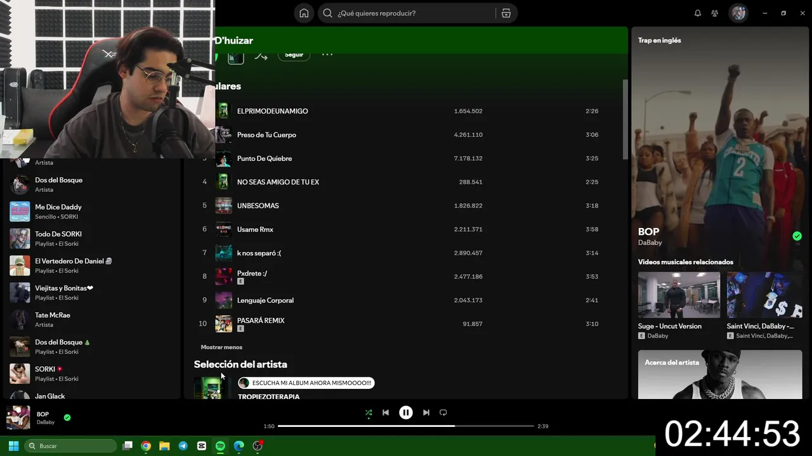The image size is (812, 456).
Task: Click the search magnifier icon
Action: (x=327, y=13)
